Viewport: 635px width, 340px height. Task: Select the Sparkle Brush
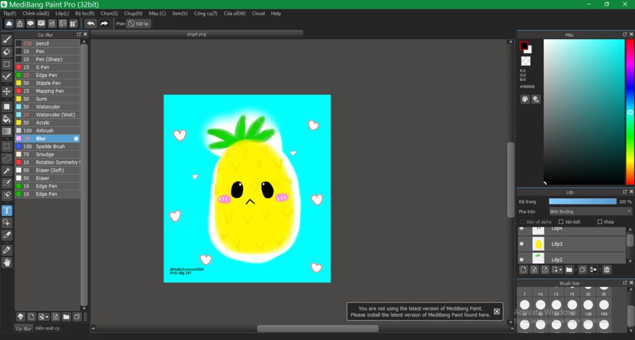(47, 146)
